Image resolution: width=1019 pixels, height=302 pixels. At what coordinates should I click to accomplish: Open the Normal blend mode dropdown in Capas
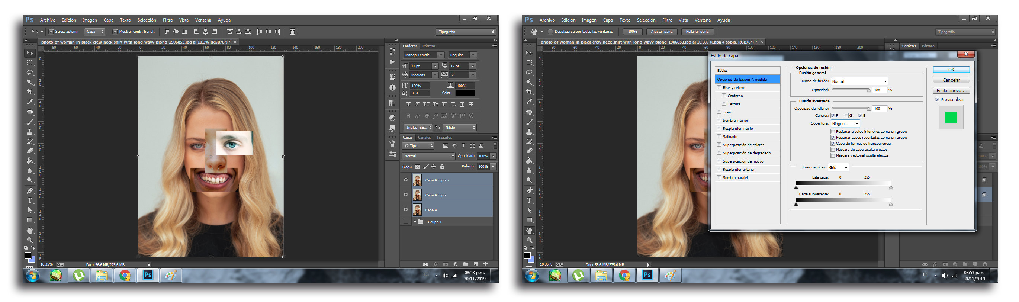(429, 156)
